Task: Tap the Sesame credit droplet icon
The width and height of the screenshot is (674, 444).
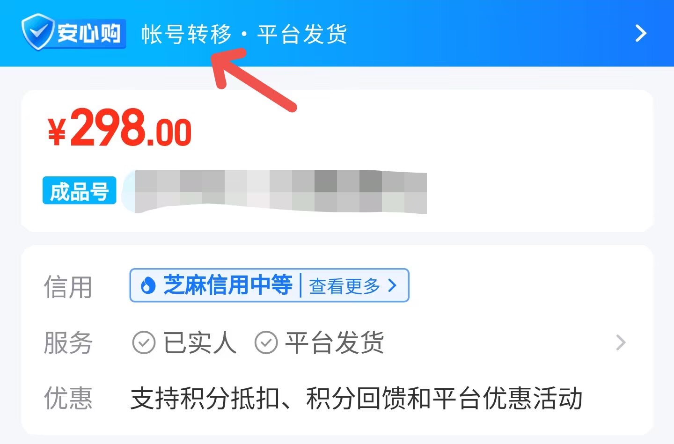Action: [148, 285]
